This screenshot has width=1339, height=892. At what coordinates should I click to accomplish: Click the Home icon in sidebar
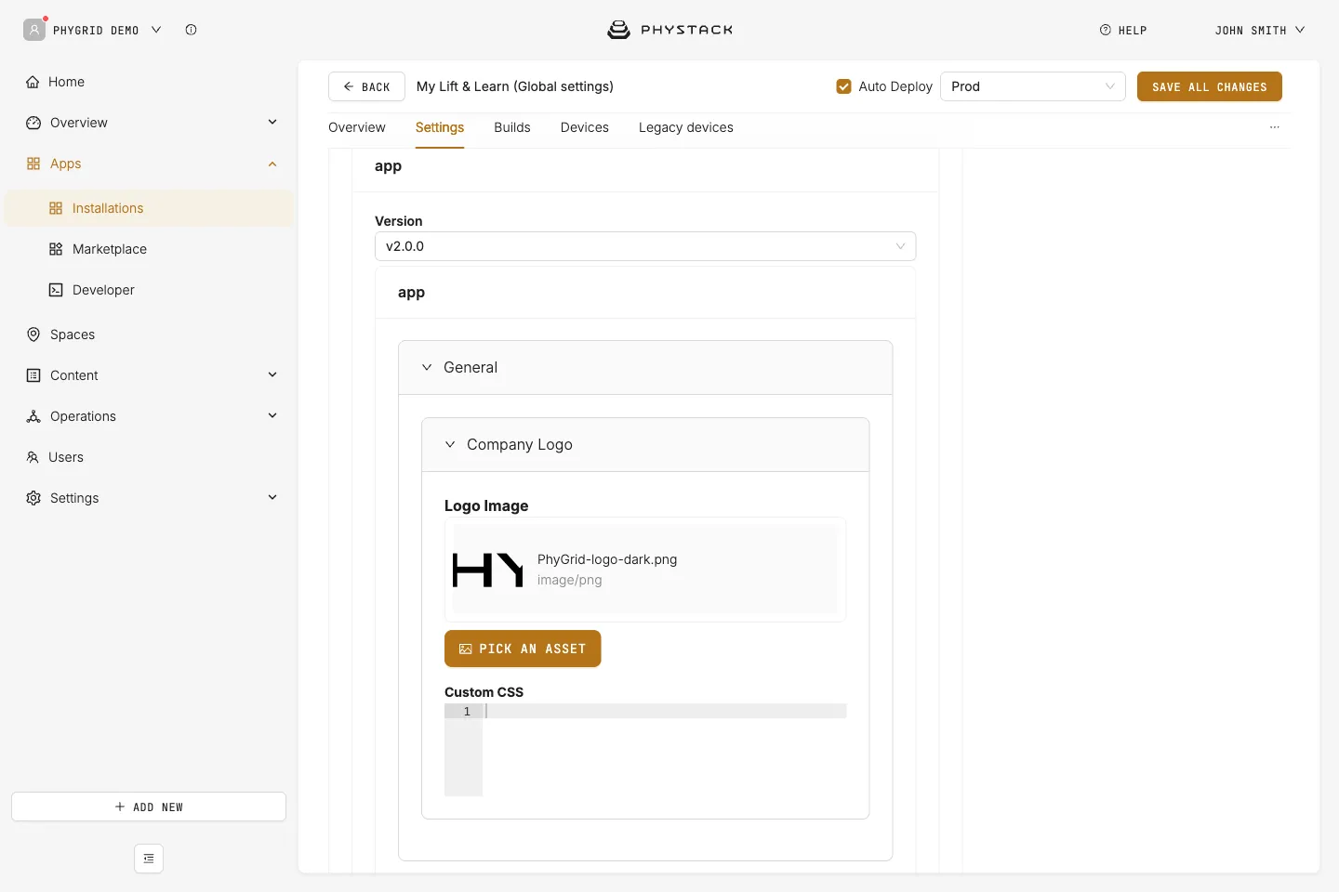[33, 82]
